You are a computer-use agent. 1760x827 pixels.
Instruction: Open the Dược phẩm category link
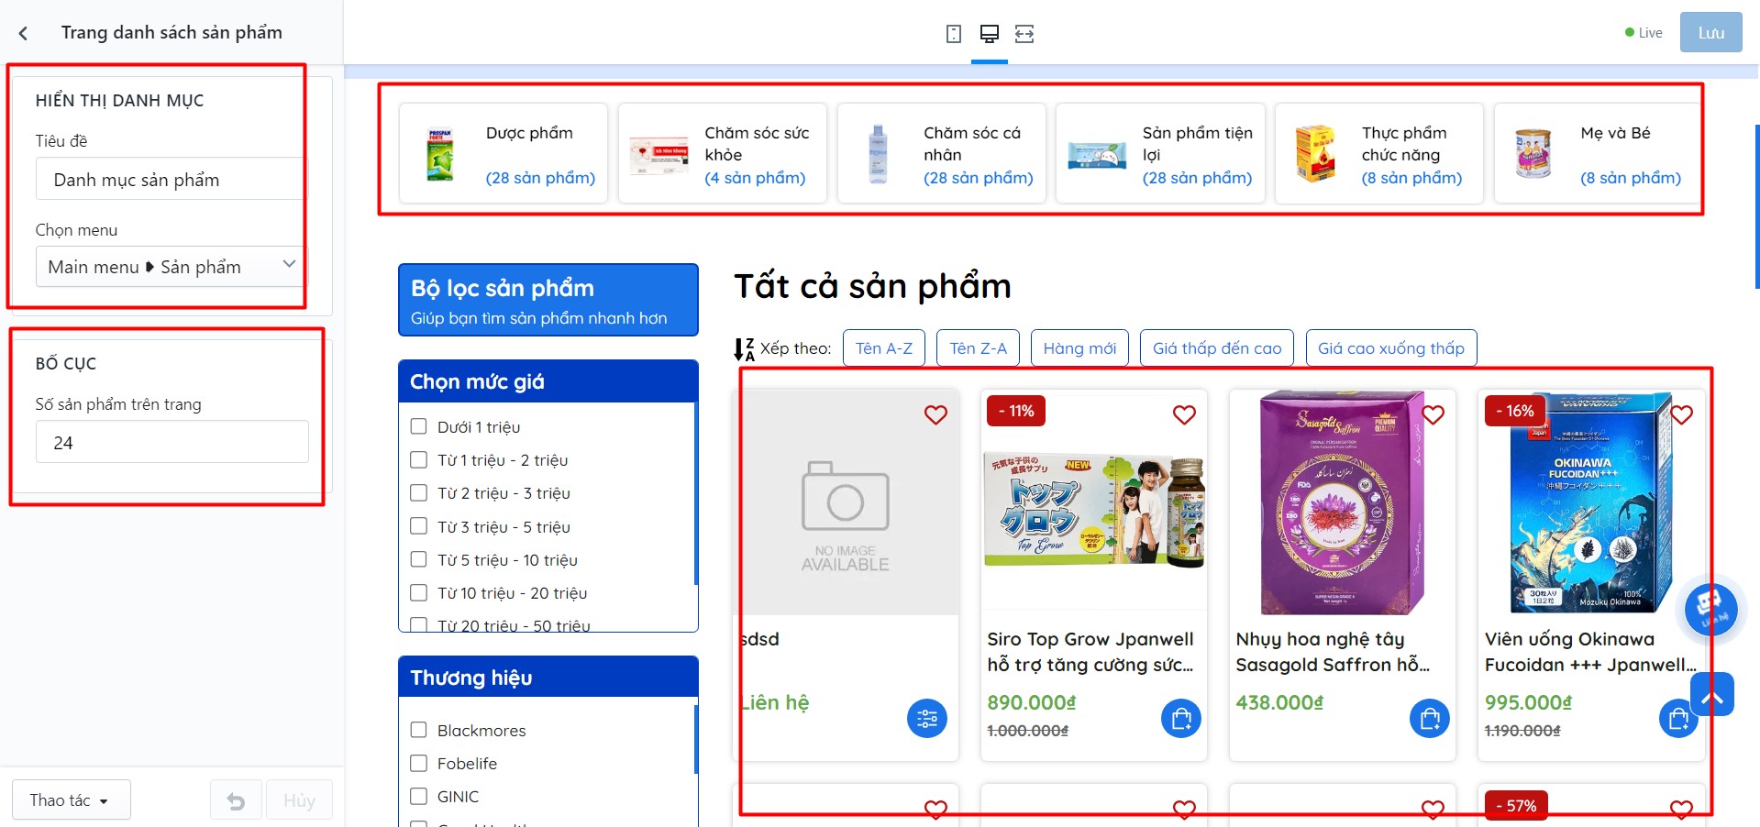click(529, 133)
